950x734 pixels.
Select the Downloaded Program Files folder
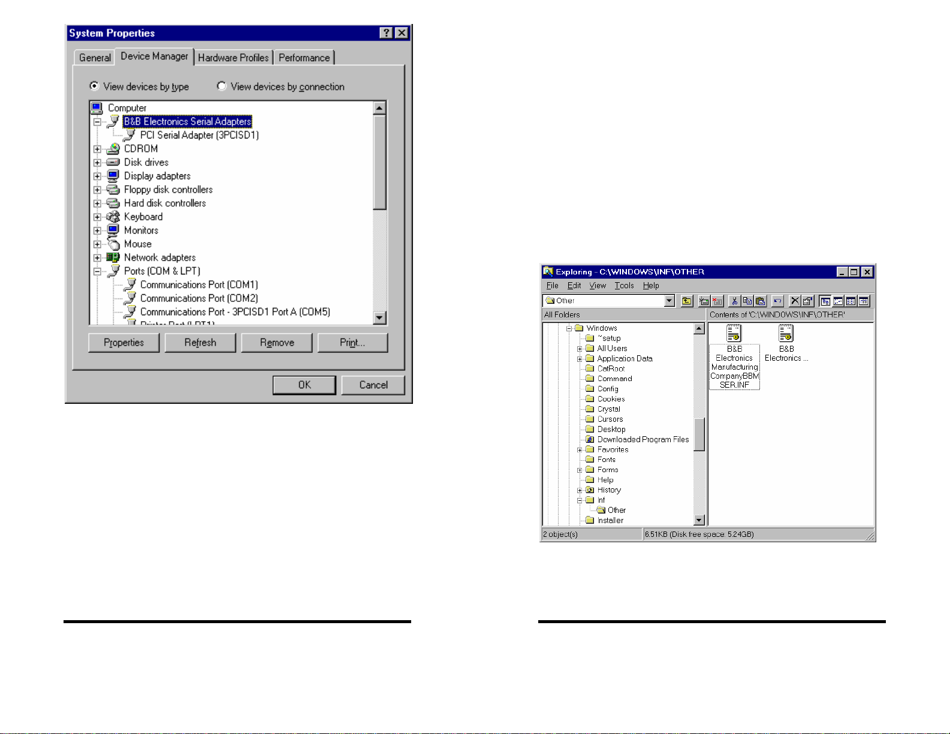[643, 439]
